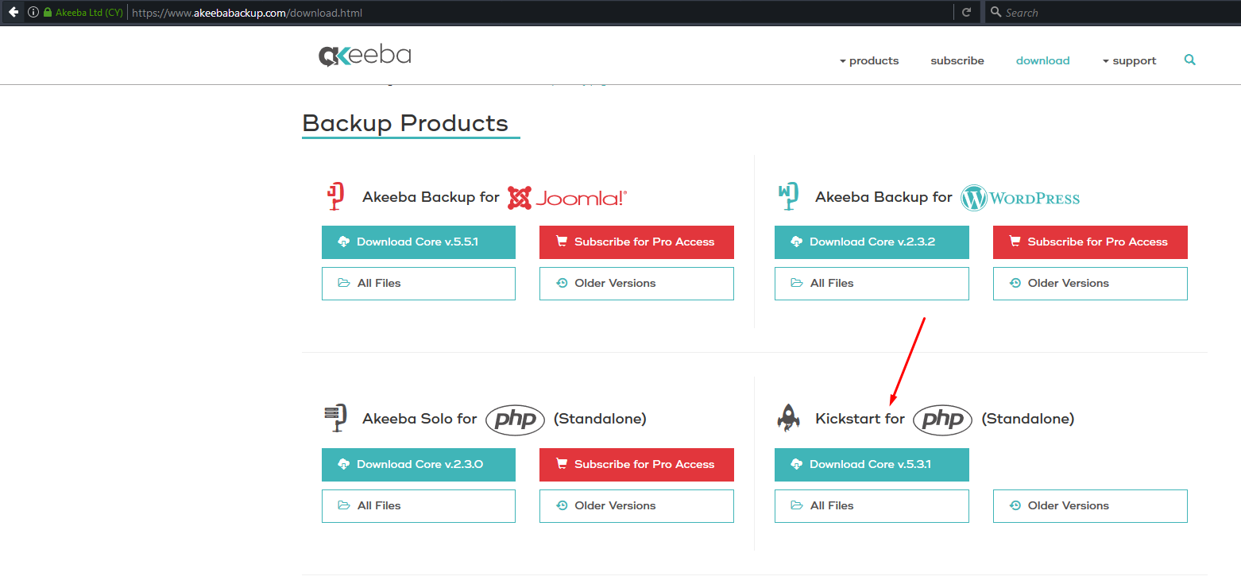View Older Versions for Akeeba Backup Joomla
Image resolution: width=1241 pixels, height=588 pixels.
(636, 284)
